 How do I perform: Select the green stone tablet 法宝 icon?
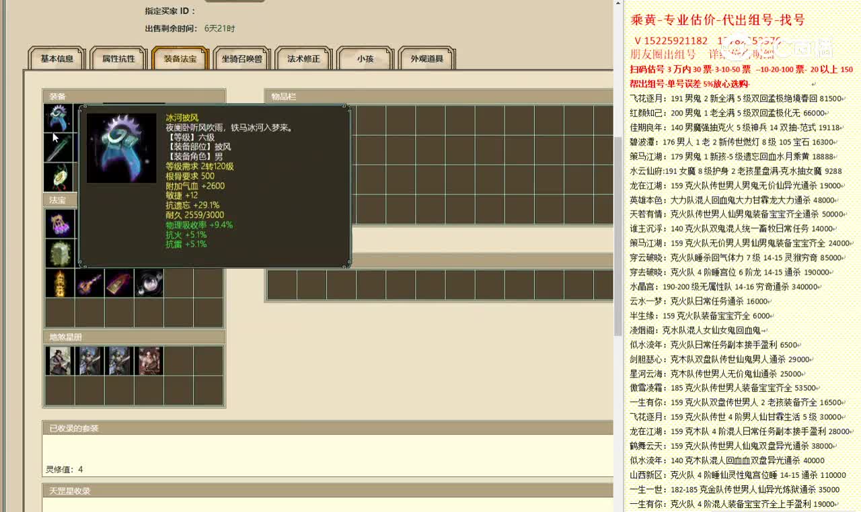(60, 253)
